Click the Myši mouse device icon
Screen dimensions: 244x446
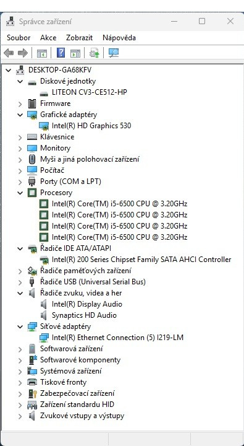[32, 159]
